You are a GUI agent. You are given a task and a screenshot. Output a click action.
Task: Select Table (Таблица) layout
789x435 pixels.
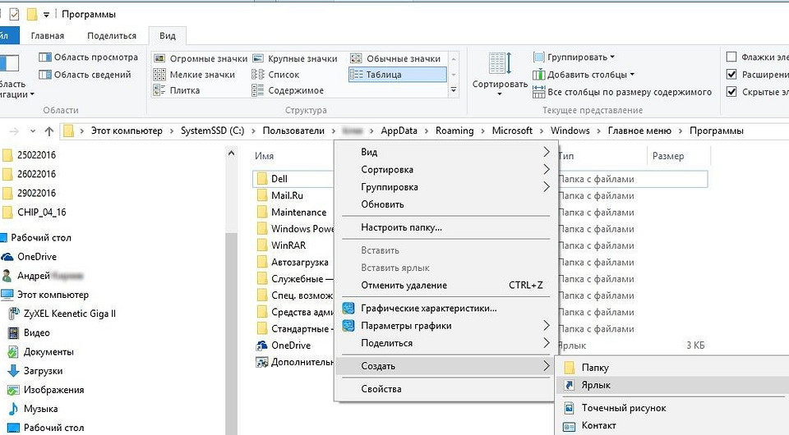(x=397, y=75)
